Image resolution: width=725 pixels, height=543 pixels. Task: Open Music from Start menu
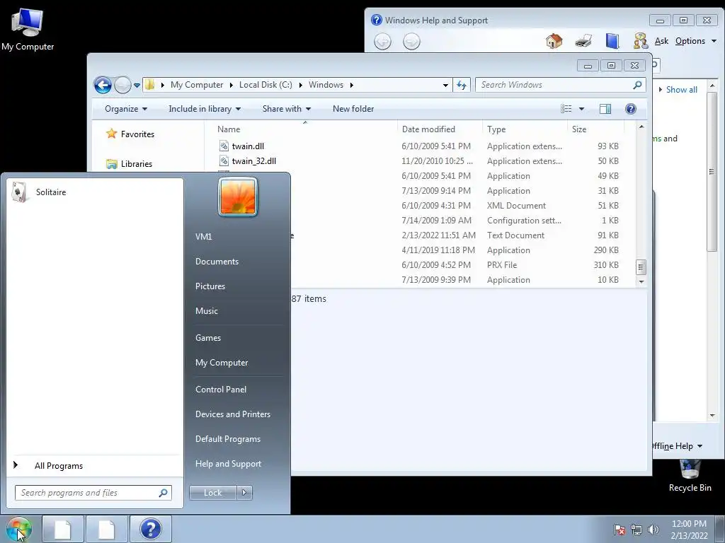click(x=206, y=311)
